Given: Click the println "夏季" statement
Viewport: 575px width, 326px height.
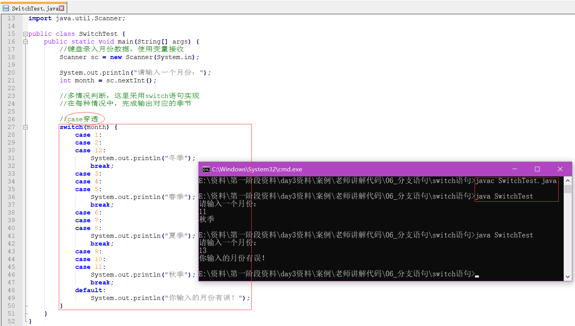Looking at the screenshot, I should 143,236.
